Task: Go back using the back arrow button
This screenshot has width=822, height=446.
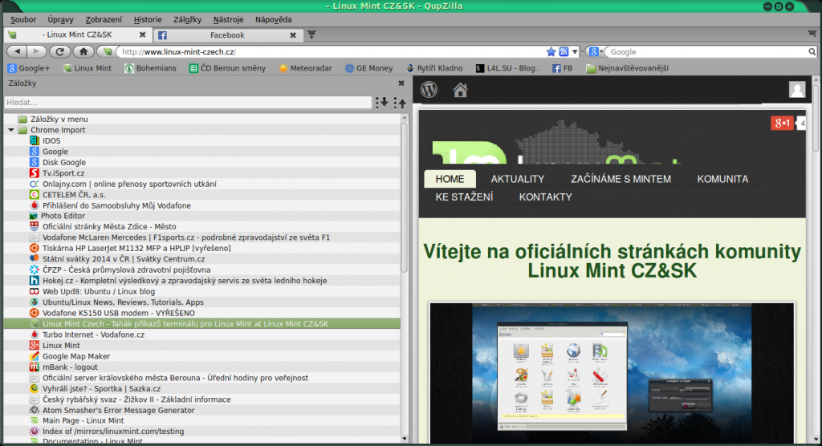Action: coord(18,51)
